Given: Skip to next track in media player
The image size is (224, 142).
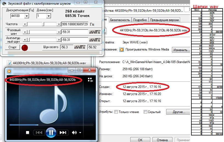Looking at the screenshot, I should click(x=63, y=133).
